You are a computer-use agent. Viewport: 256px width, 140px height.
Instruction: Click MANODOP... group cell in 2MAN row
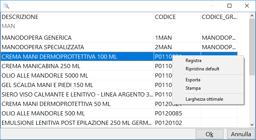tap(219, 47)
